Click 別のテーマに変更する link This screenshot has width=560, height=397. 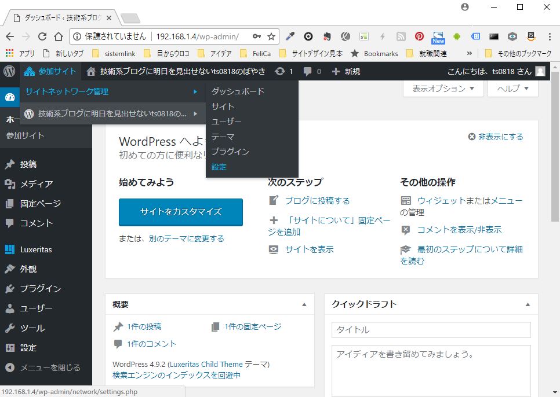[x=187, y=238]
